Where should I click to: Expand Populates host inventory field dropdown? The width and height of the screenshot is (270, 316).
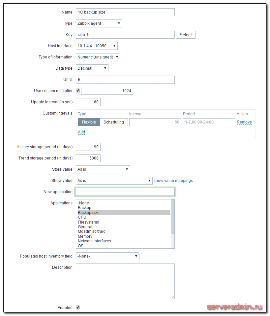pos(107,256)
